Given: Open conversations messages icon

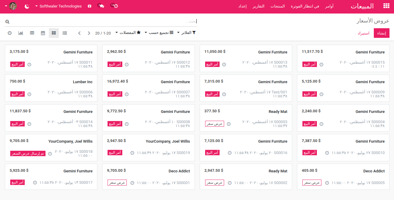Looking at the screenshot, I should click(101, 6).
